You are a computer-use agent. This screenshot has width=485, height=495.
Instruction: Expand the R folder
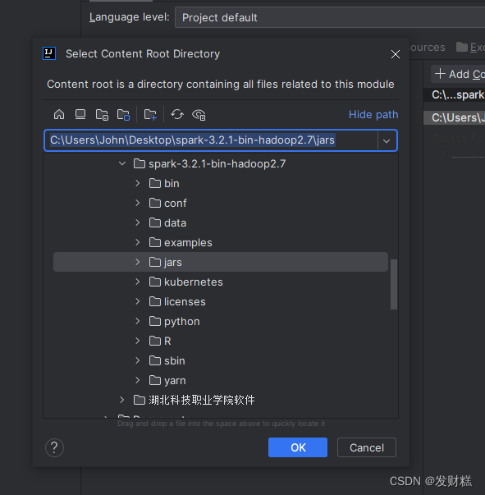click(x=137, y=341)
